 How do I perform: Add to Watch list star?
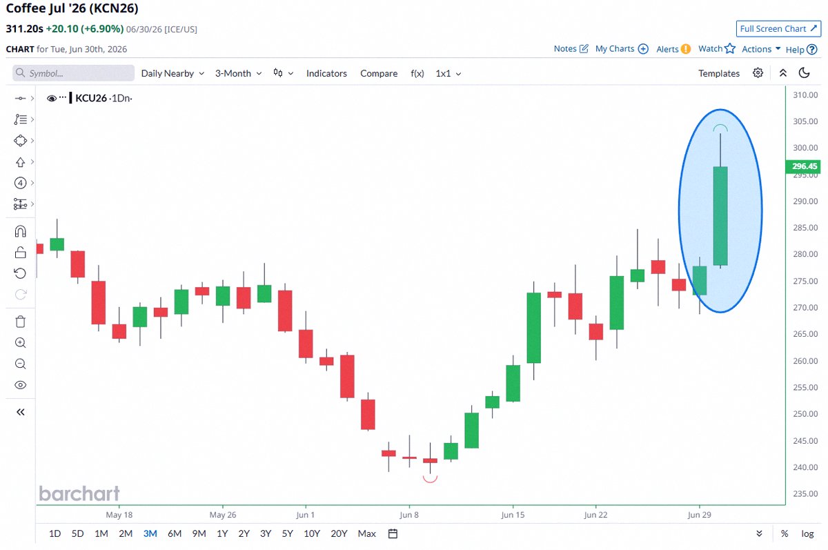[x=717, y=48]
